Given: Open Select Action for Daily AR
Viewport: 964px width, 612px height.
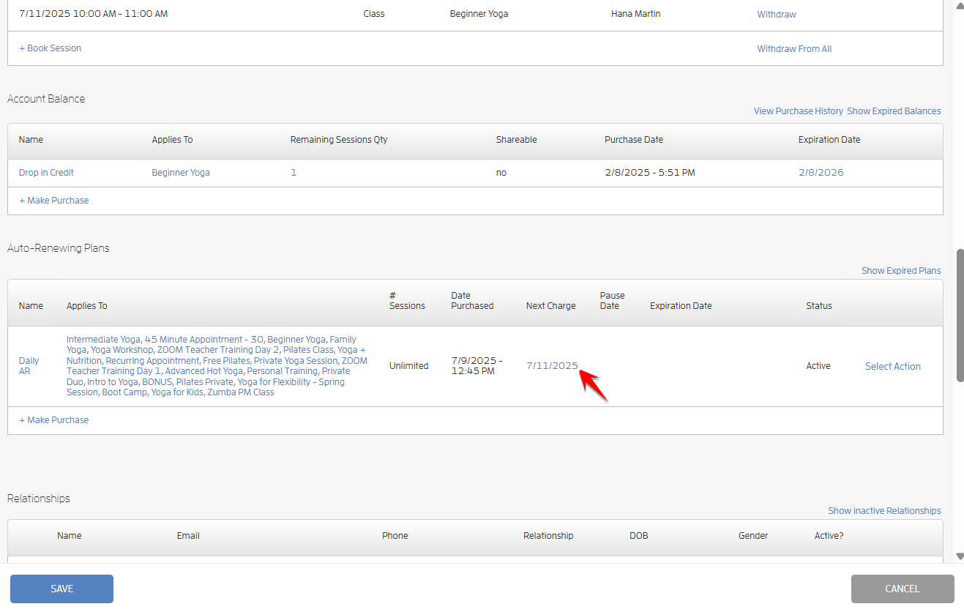Looking at the screenshot, I should pyautogui.click(x=893, y=366).
